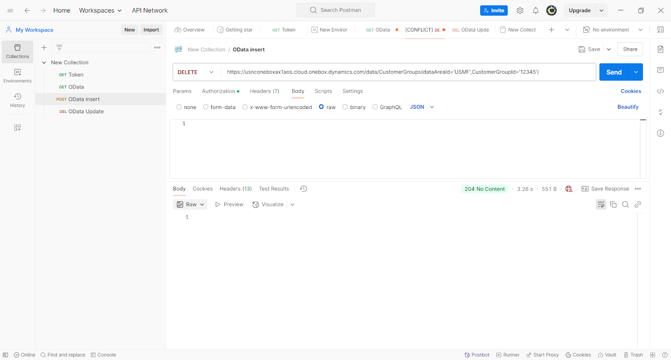Go back with the left arrow

click(x=27, y=10)
